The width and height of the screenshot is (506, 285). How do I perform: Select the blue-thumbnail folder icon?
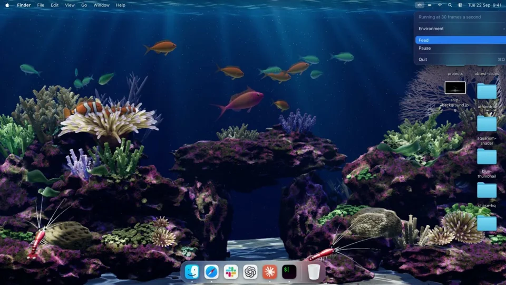coord(486,156)
